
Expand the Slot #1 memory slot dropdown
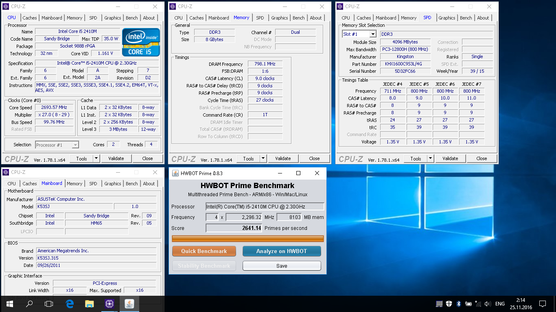373,34
